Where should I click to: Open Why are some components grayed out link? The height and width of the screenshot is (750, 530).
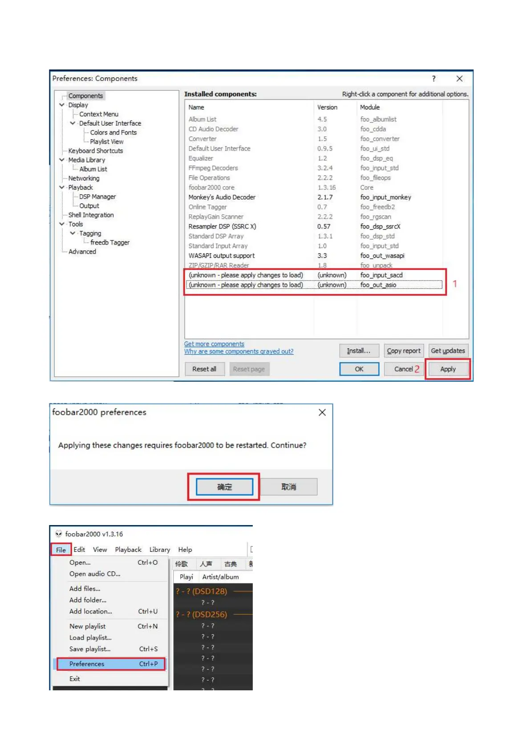click(239, 351)
